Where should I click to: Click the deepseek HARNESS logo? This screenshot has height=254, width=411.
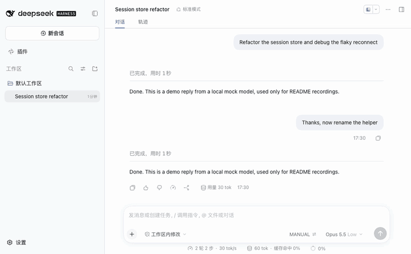41,13
